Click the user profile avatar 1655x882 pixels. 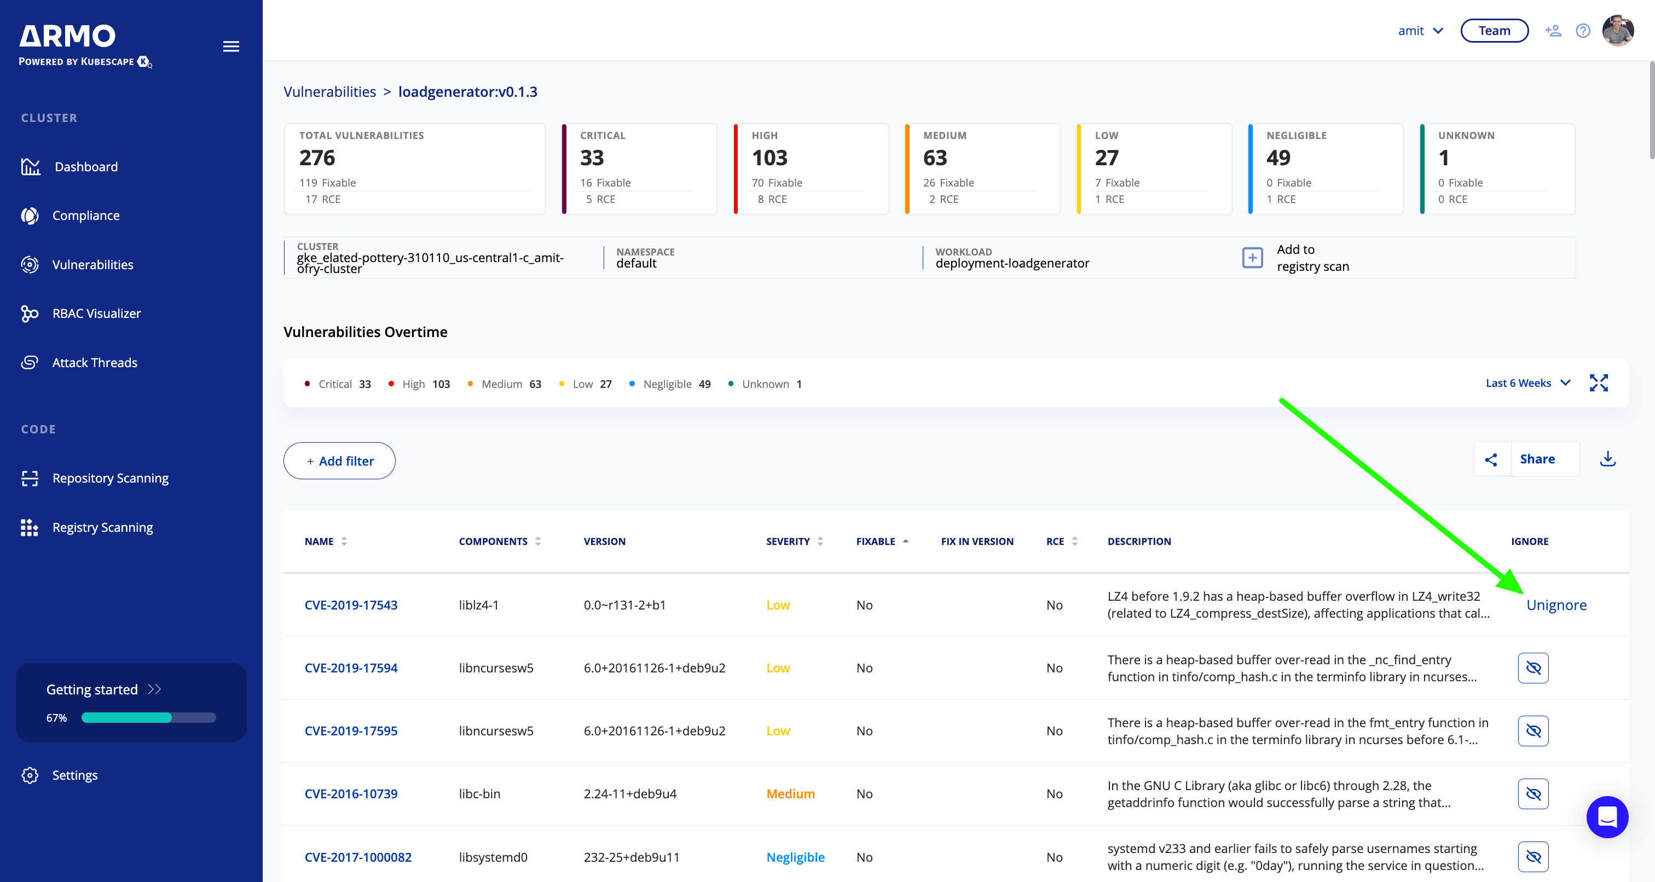coord(1618,31)
